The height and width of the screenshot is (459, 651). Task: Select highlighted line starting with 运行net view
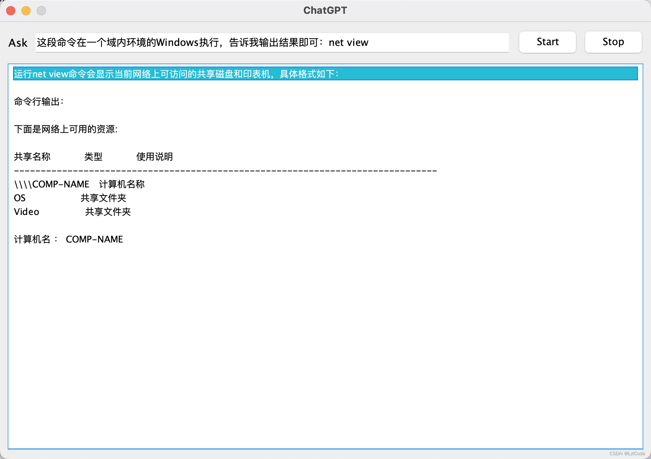pos(325,74)
